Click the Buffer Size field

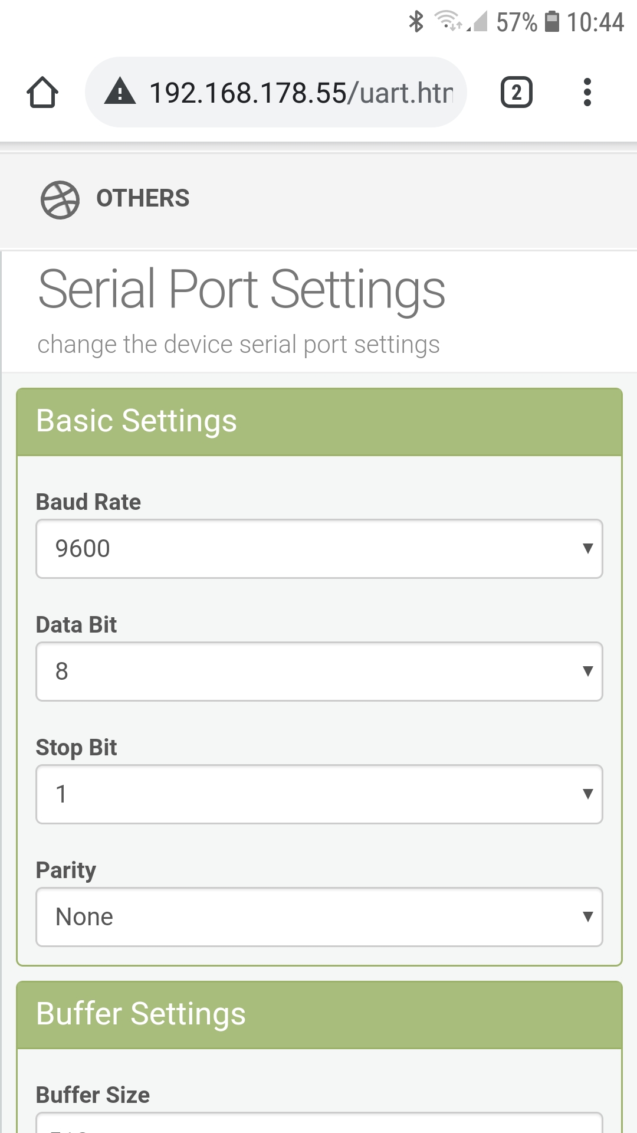[x=319, y=1124]
